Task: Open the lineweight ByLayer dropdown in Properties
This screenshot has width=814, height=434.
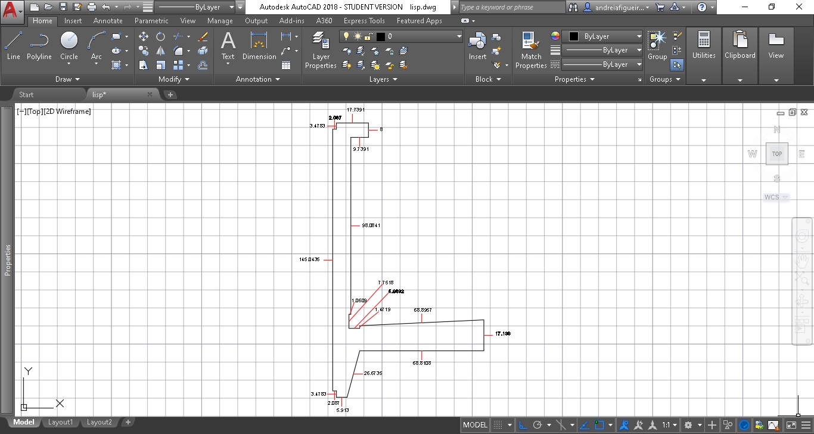Action: pos(602,51)
